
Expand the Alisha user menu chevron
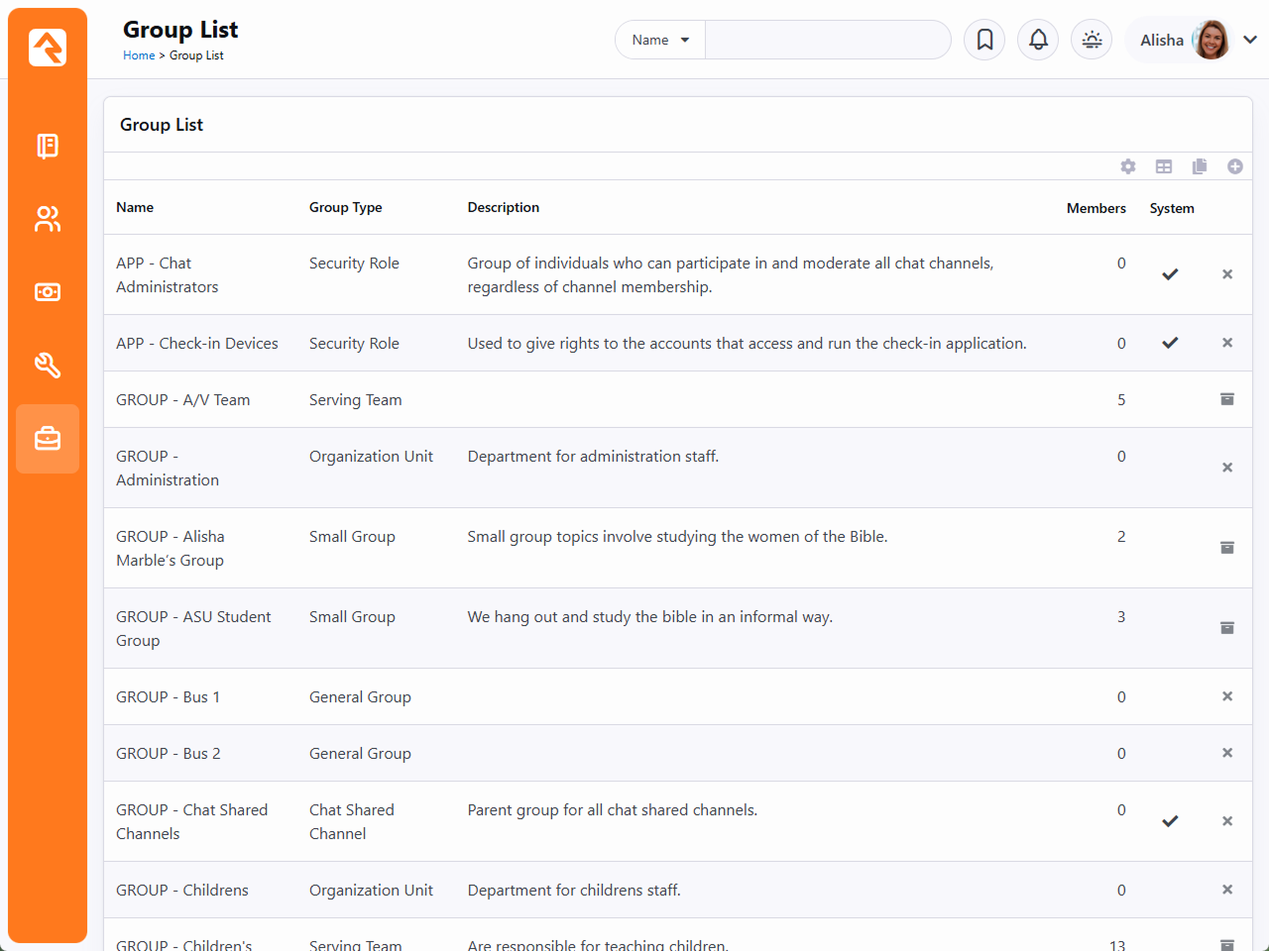click(x=1249, y=40)
